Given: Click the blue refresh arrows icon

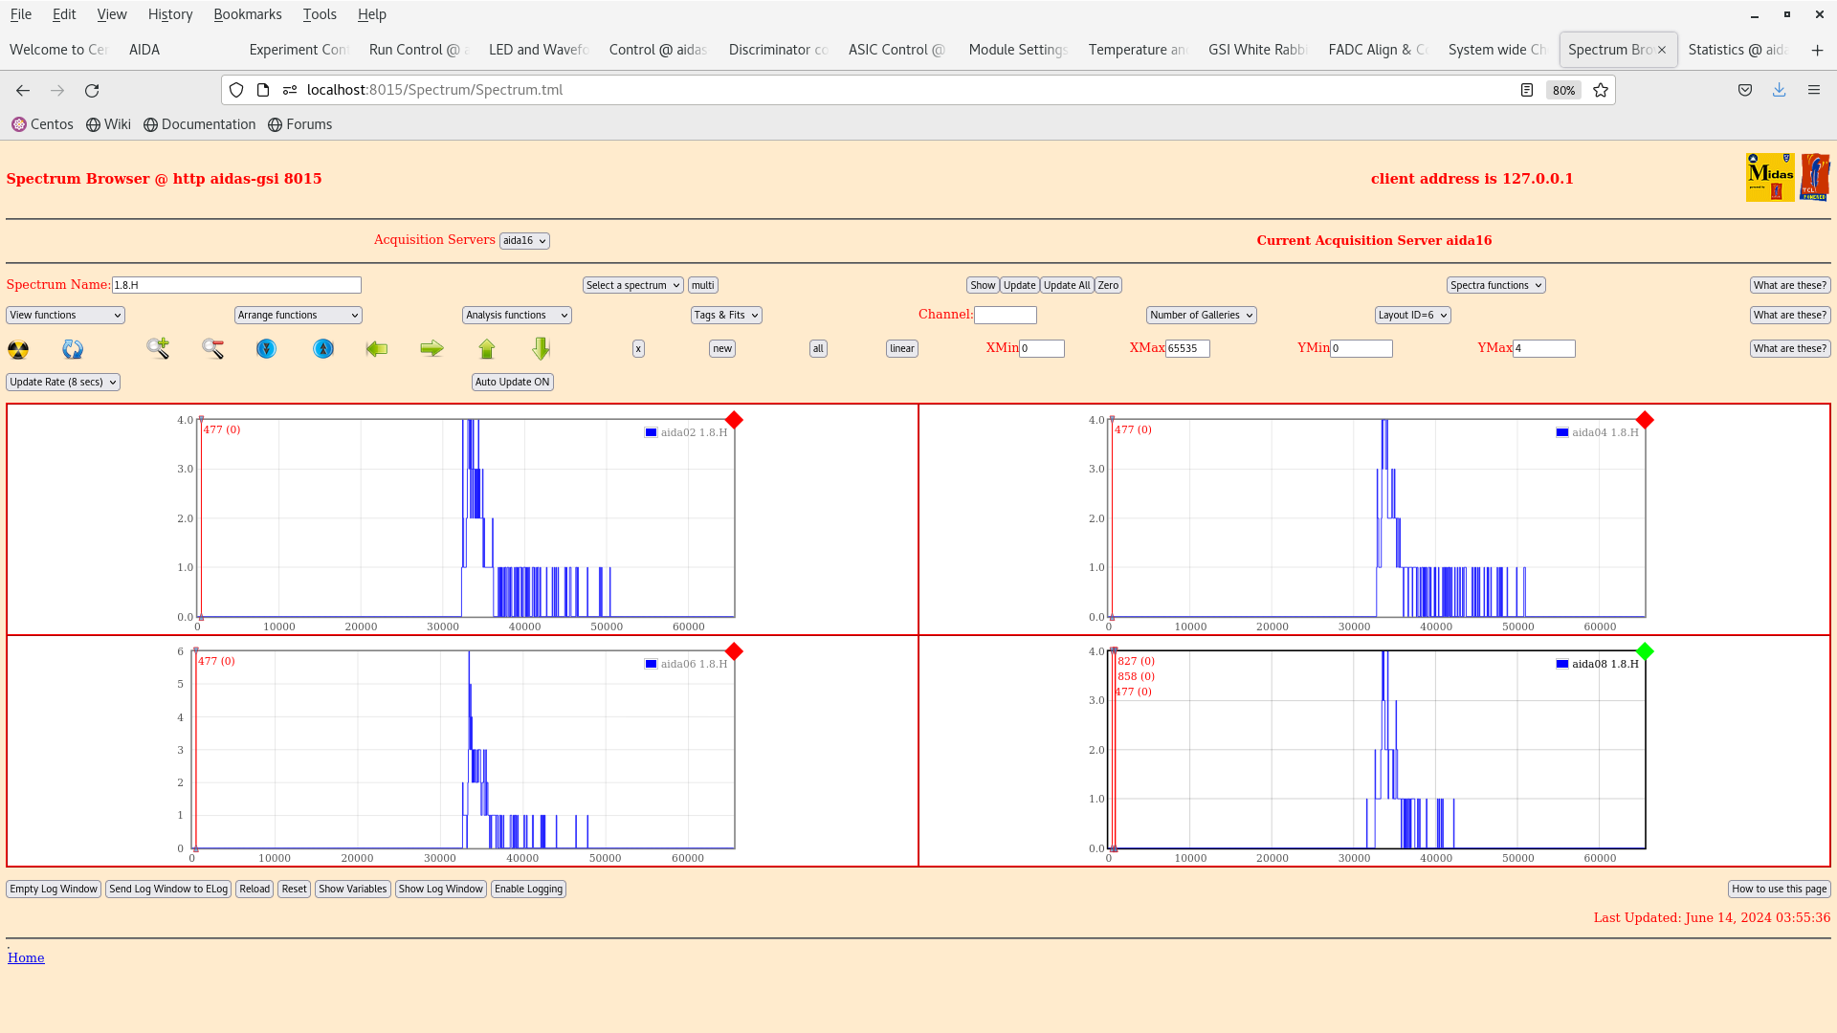Looking at the screenshot, I should (73, 349).
